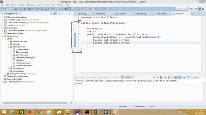Maximize the Console view
The image size is (206, 115).
click(x=202, y=77)
